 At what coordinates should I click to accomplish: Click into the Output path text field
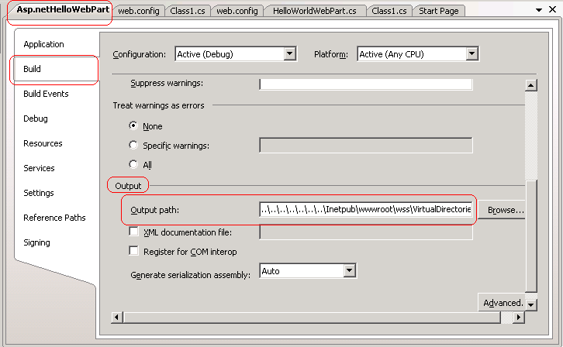pos(365,210)
